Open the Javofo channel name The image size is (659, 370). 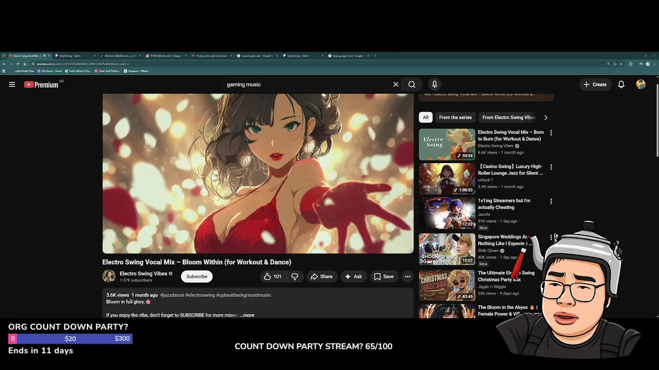tap(484, 214)
